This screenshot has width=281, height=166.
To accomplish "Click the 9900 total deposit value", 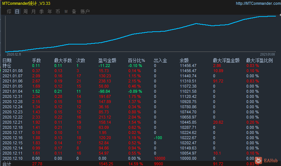I will pyautogui.click(x=159, y=164).
